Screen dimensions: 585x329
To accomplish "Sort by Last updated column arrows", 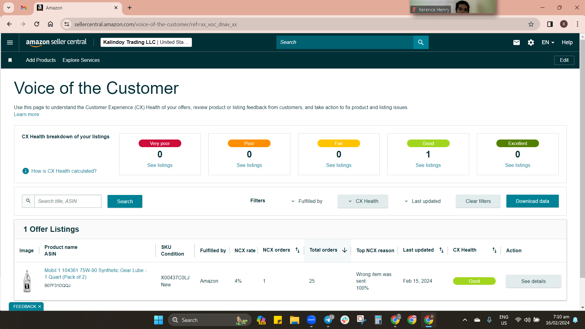I will (441, 250).
